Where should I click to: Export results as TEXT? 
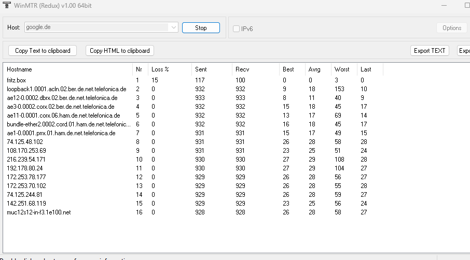(x=430, y=51)
